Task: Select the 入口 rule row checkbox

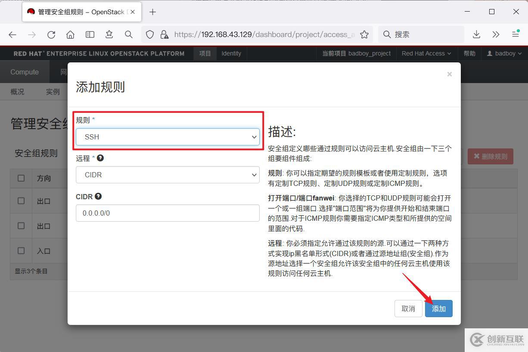Action: click(21, 250)
